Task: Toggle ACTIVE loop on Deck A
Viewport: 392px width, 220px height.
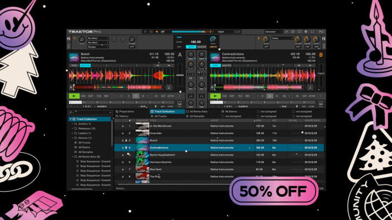Action: [x=171, y=96]
